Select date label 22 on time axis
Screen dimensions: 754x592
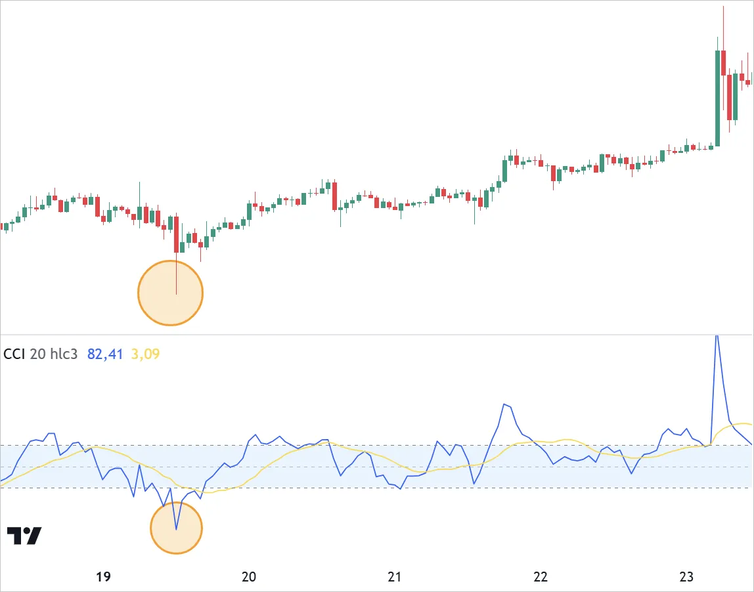tap(541, 578)
